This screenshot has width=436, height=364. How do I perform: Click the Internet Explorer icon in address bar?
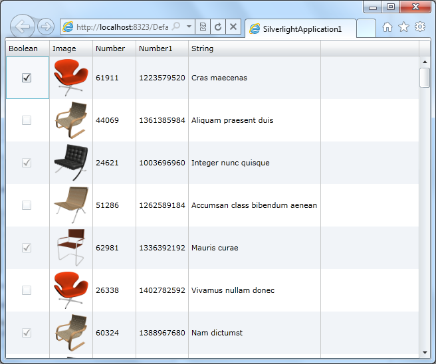pyautogui.click(x=68, y=27)
